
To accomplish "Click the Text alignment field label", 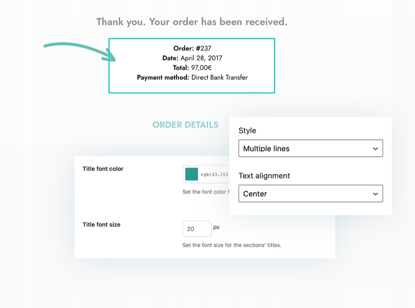I will (x=264, y=176).
